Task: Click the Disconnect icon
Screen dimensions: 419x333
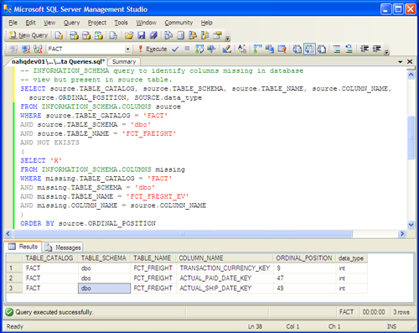Action: [26, 49]
